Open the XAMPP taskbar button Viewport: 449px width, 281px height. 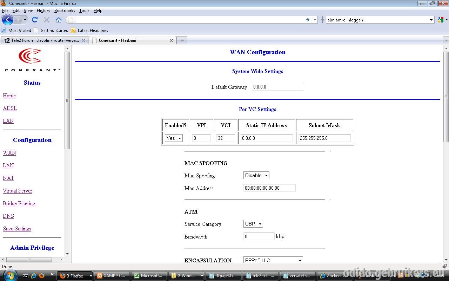(112, 276)
